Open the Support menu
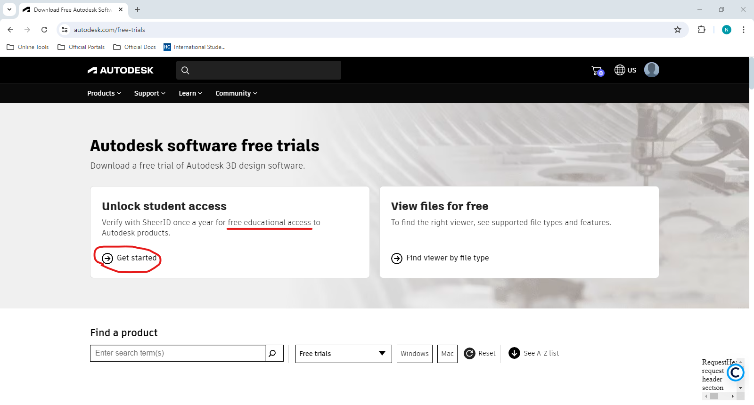The width and height of the screenshot is (754, 405). click(150, 93)
